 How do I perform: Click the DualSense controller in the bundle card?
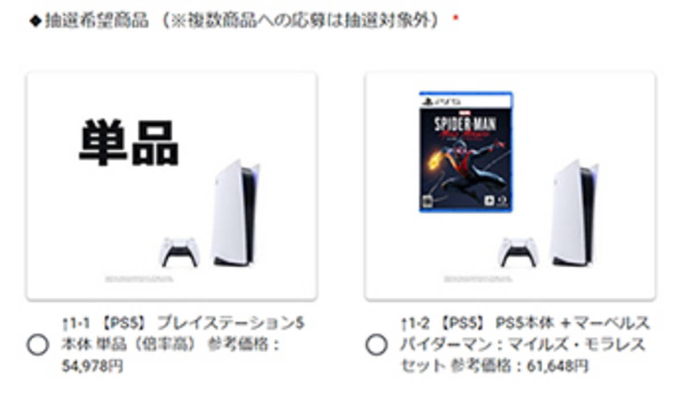518,252
